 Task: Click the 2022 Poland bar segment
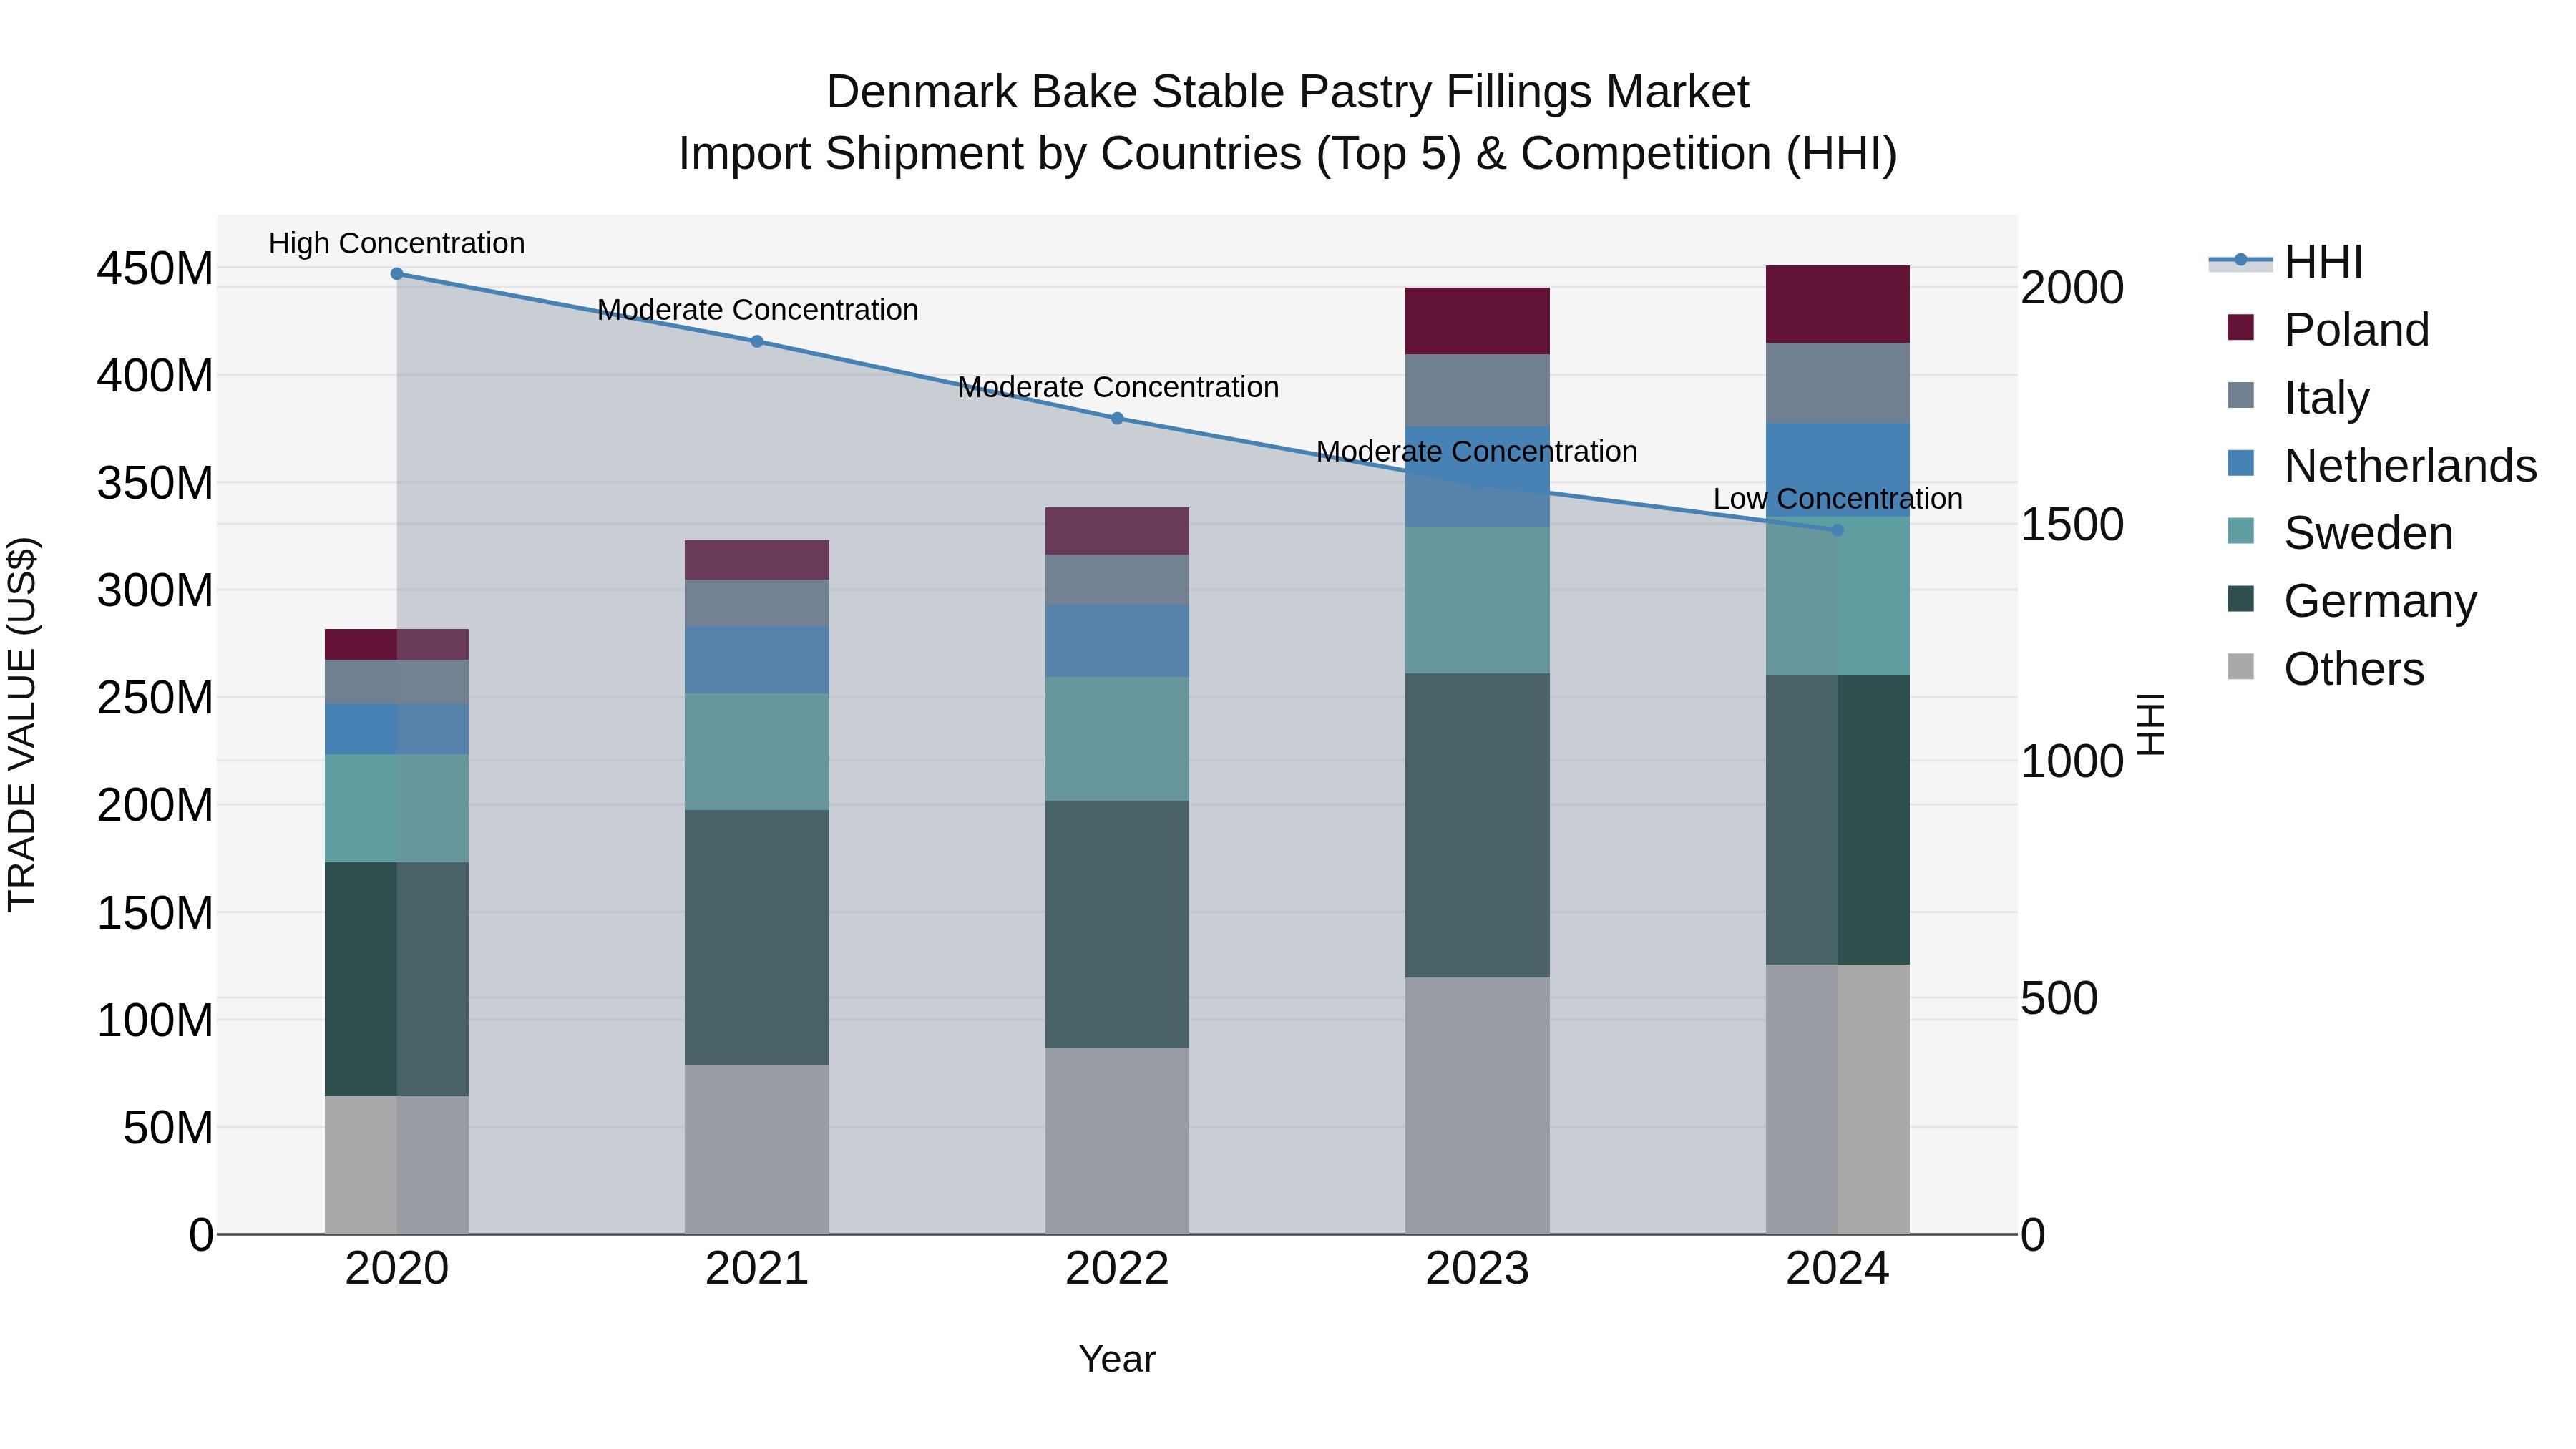(x=1117, y=532)
